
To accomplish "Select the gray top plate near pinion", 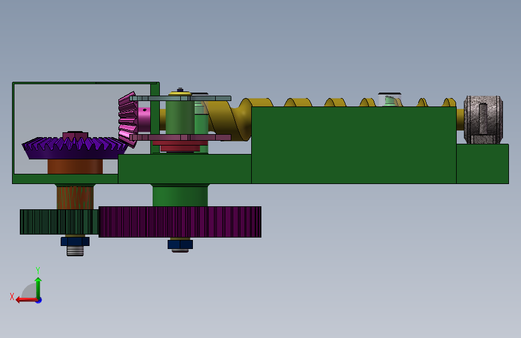I will coord(180,98).
